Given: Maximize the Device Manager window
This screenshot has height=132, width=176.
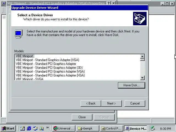Looking at the screenshot, I should click(167, 4).
